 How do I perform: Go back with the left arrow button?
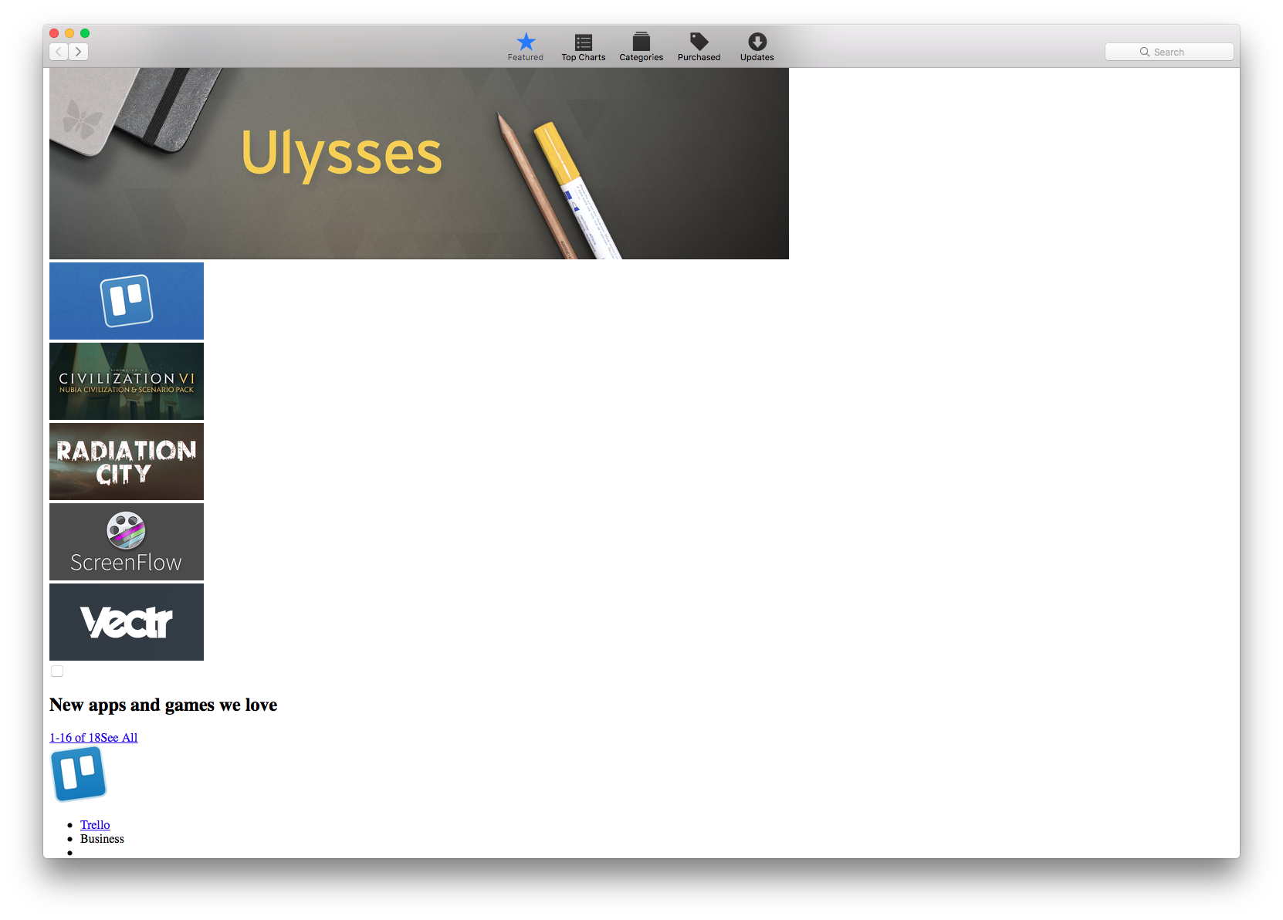coord(59,52)
